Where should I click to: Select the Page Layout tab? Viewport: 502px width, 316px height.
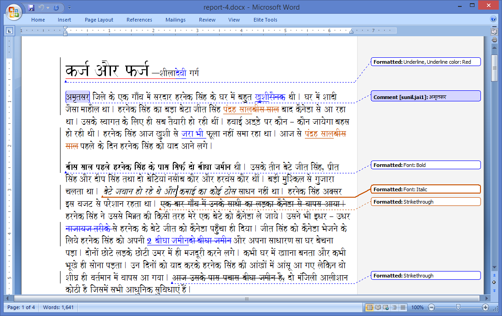coord(99,20)
